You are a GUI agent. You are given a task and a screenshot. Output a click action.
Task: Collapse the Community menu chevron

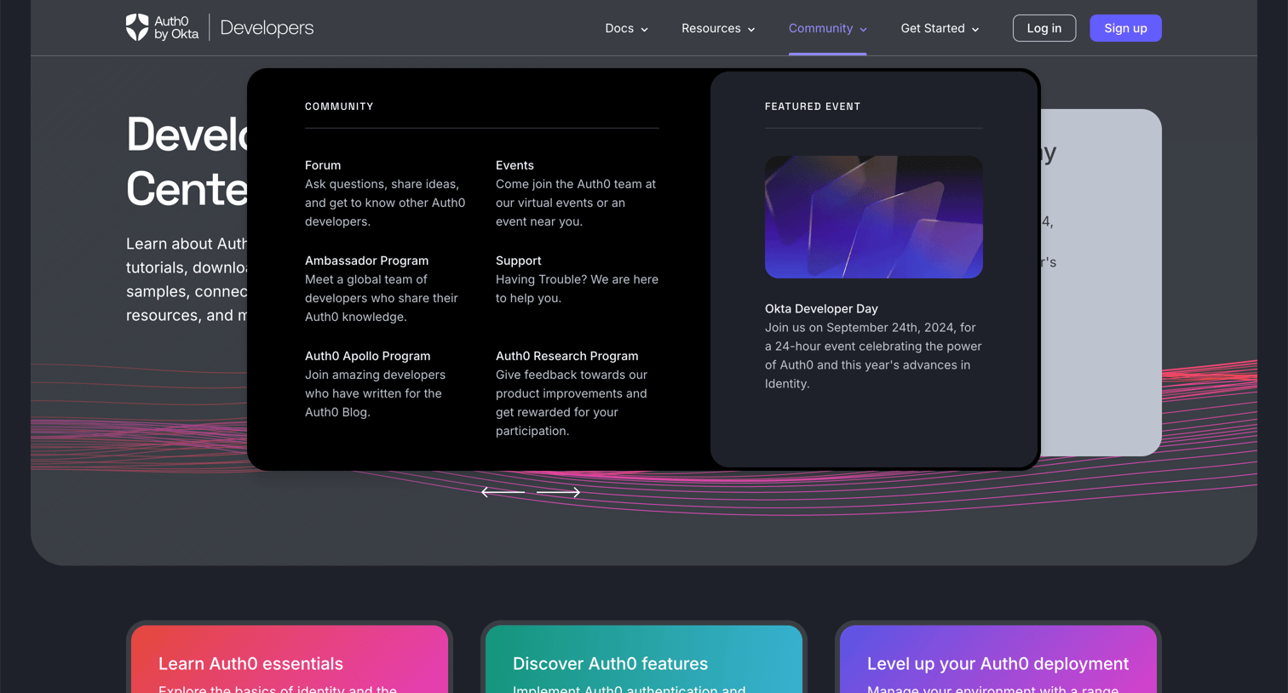[864, 30]
